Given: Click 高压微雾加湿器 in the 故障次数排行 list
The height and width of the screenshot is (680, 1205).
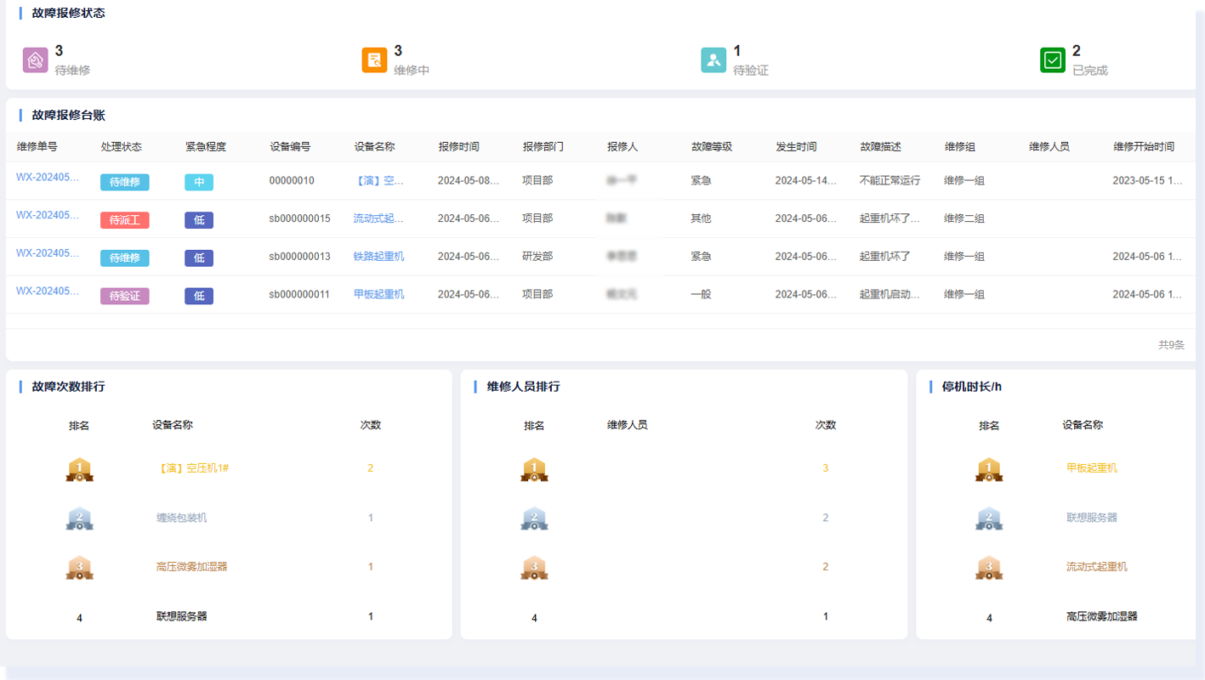Looking at the screenshot, I should click(x=192, y=566).
